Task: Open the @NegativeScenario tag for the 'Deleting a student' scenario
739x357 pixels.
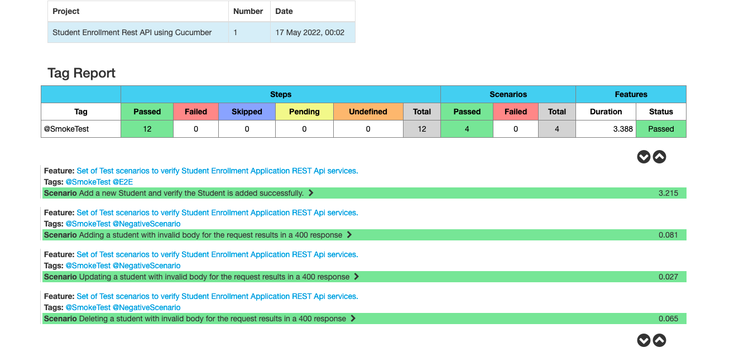Action: 147,307
